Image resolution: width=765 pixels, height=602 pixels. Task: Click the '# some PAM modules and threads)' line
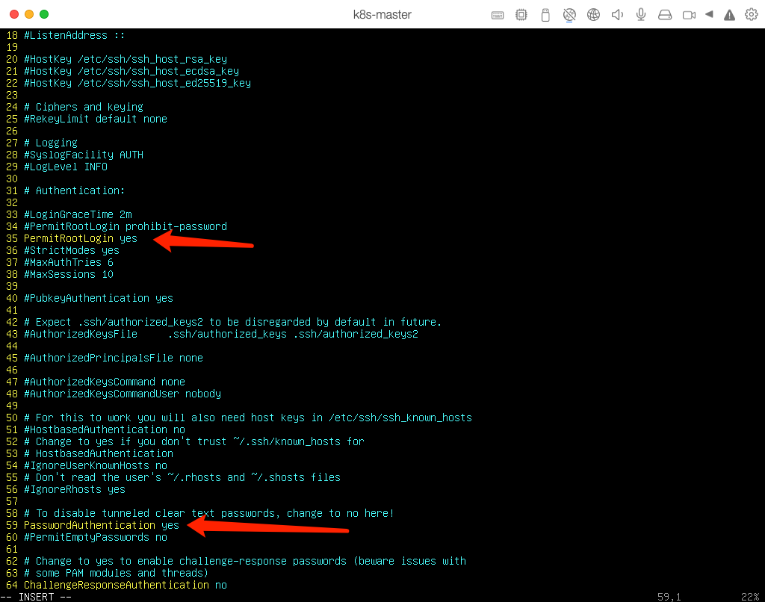[116, 573]
